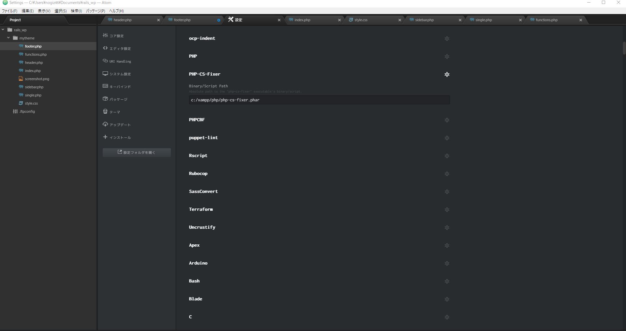Unfold the Rubocop section settings
This screenshot has height=331, width=626.
(447, 174)
